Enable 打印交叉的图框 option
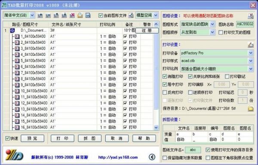Viewport: 258px width, 165px height. [221, 32]
